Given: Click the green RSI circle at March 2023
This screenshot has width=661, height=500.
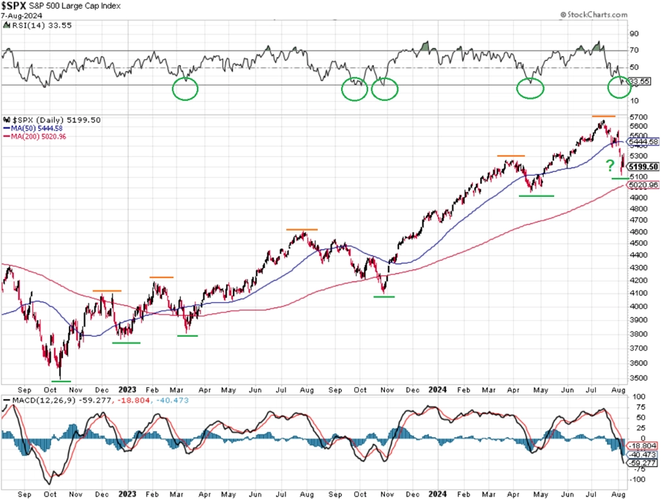Looking at the screenshot, I should [185, 89].
